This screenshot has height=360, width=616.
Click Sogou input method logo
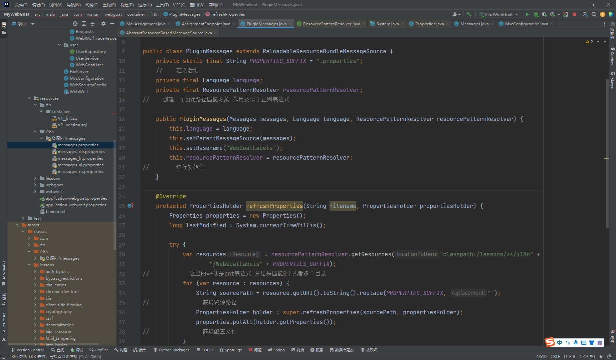click(x=550, y=342)
